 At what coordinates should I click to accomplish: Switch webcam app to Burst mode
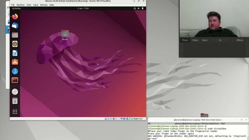[205, 40]
